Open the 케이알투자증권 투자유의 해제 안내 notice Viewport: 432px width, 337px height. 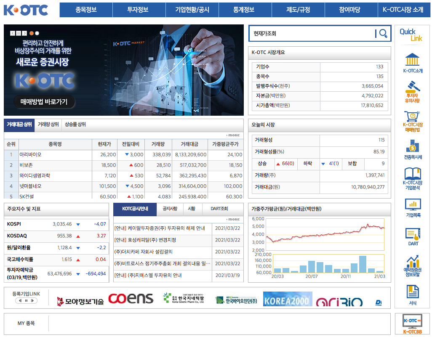tap(160, 228)
